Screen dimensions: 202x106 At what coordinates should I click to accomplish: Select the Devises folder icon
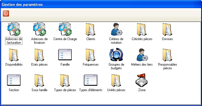[167, 29]
